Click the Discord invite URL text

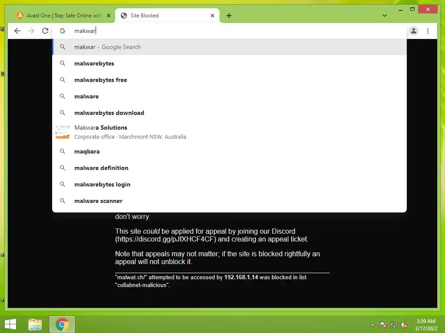click(166, 239)
